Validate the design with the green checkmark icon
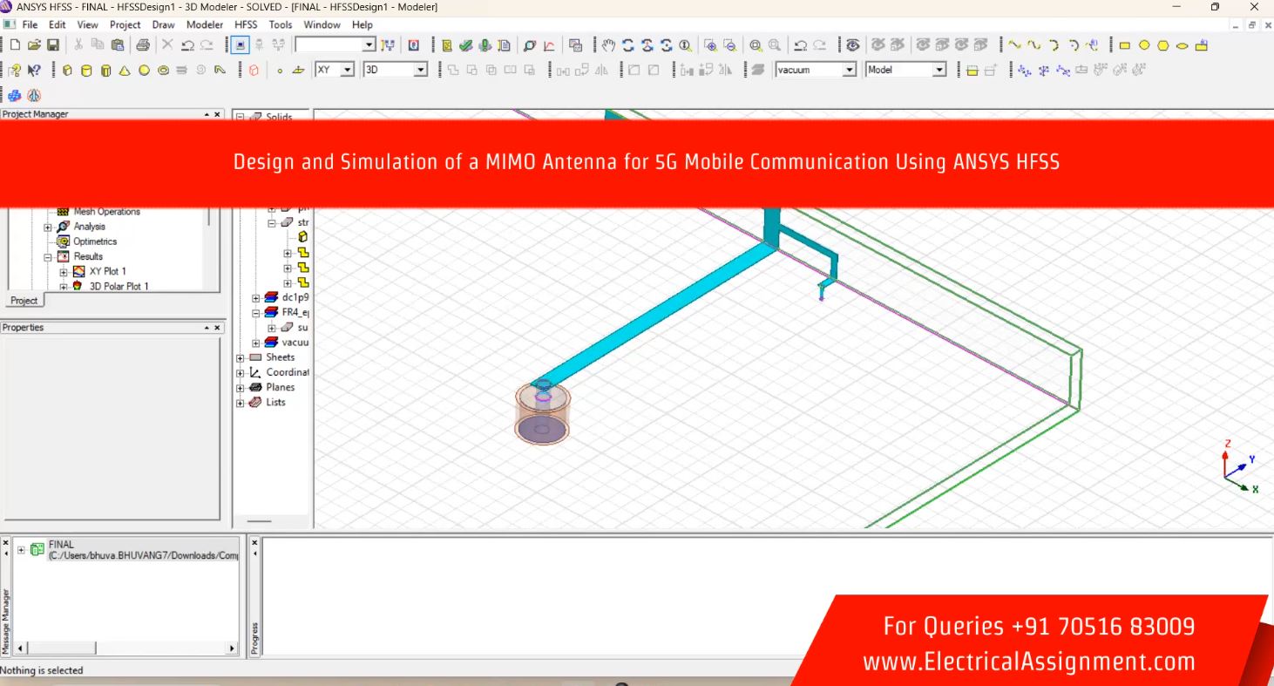Image resolution: width=1274 pixels, height=686 pixels. (466, 45)
